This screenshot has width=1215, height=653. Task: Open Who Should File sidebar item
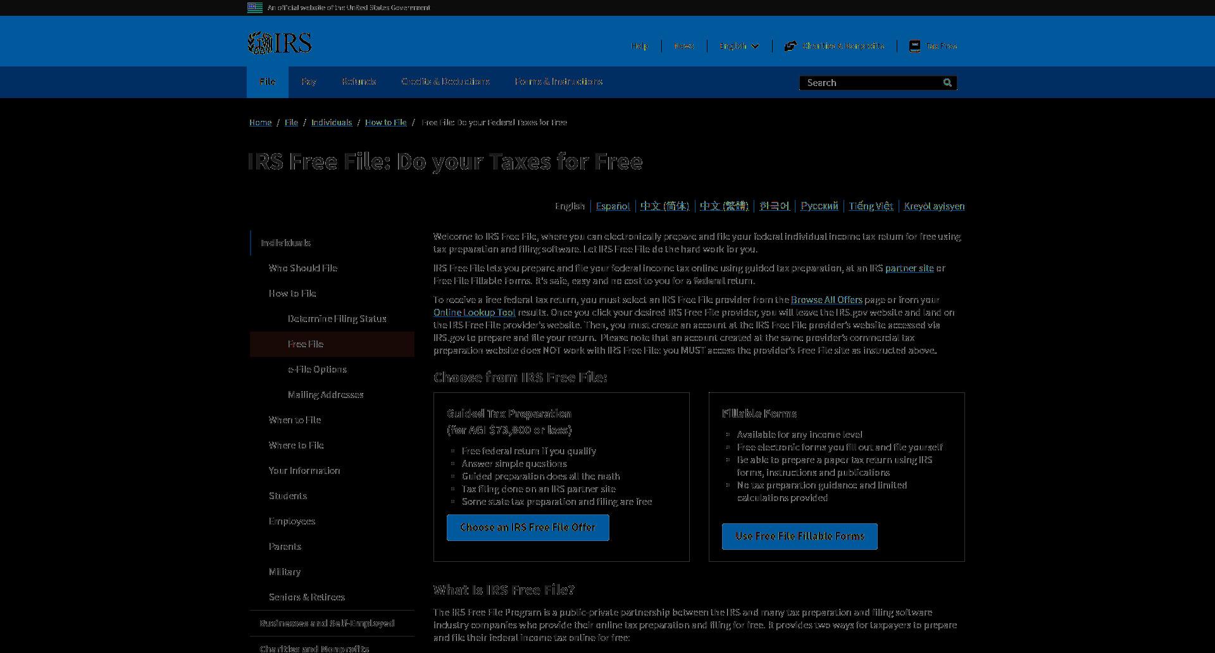tap(302, 268)
